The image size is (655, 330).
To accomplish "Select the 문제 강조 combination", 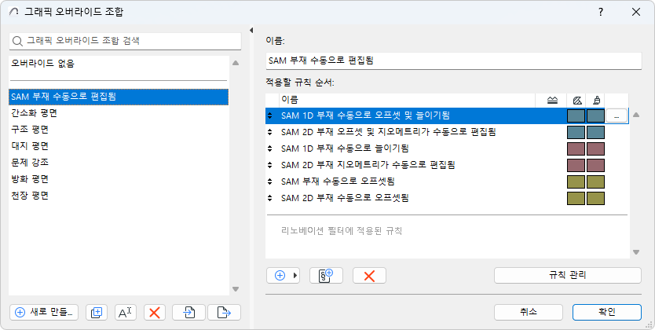I will [119, 162].
